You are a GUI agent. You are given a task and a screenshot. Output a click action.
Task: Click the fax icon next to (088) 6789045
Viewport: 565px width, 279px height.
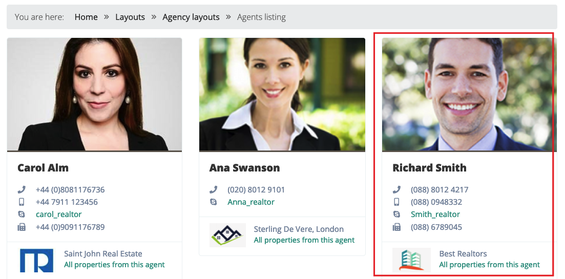[x=396, y=227]
